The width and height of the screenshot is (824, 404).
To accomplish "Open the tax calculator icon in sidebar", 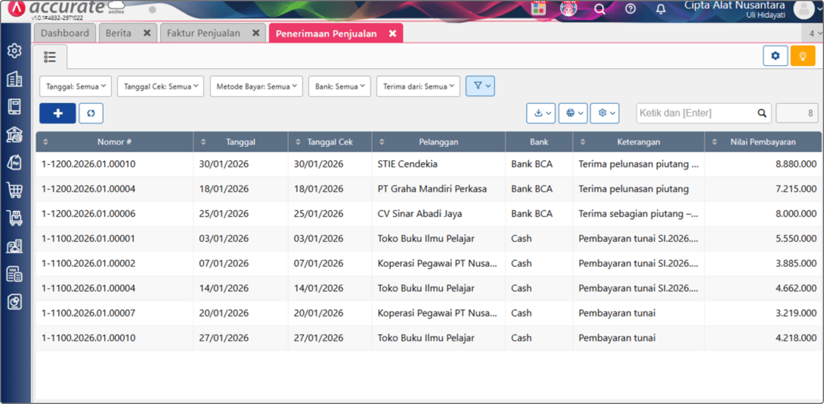I will 14,274.
